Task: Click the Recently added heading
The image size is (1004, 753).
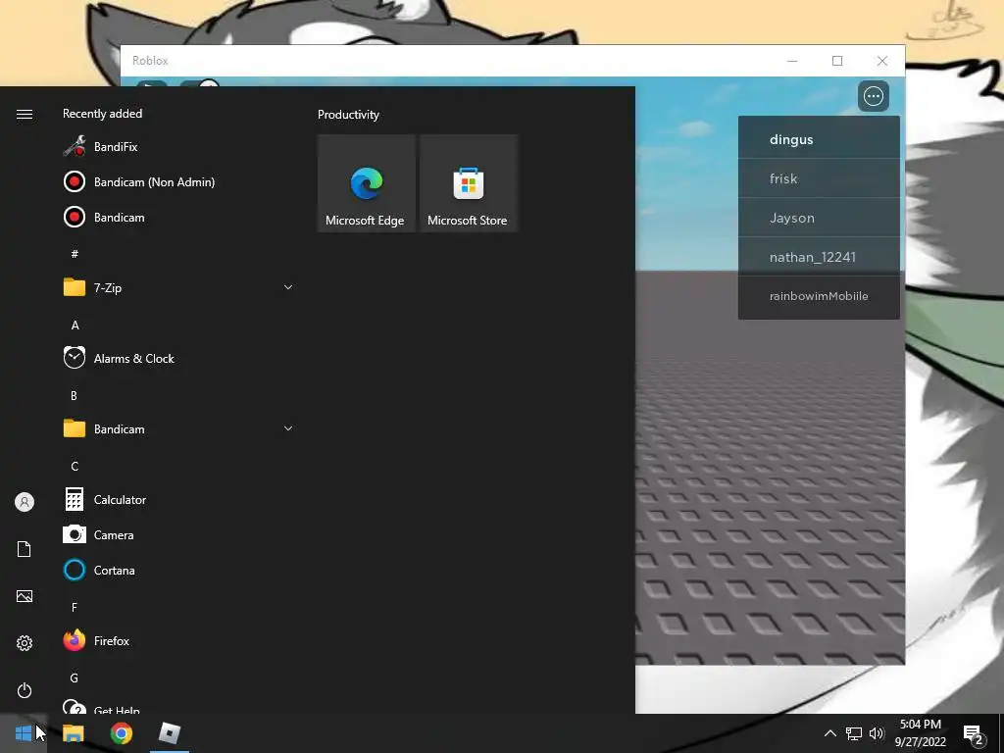Action: pyautogui.click(x=102, y=114)
